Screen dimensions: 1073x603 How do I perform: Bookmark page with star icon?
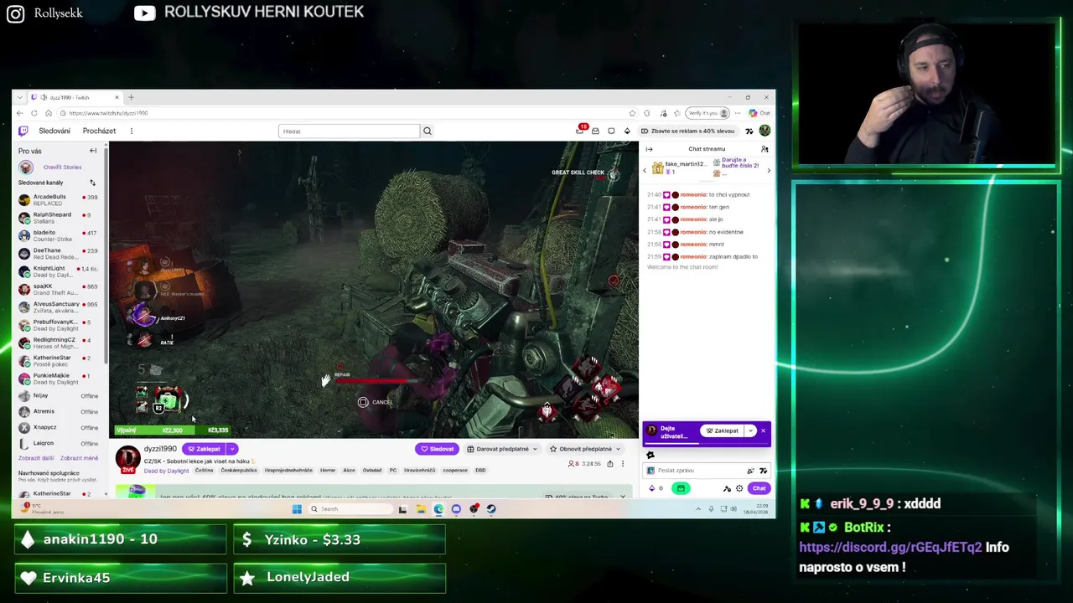(x=632, y=113)
